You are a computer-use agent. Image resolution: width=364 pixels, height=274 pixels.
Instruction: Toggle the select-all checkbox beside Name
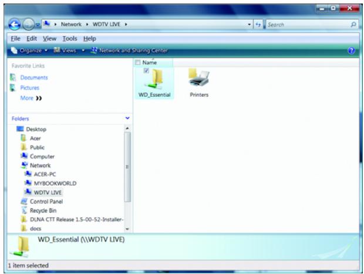(138, 62)
